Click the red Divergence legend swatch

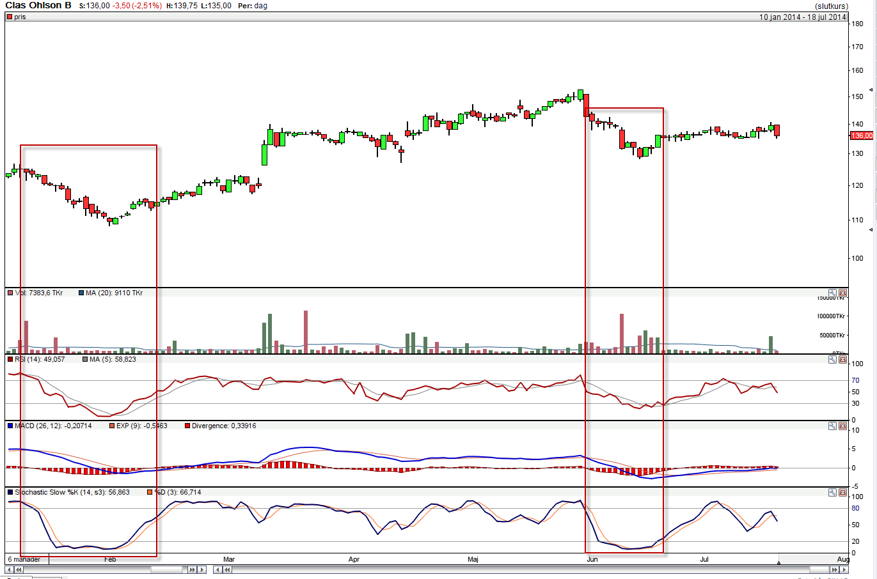click(187, 426)
